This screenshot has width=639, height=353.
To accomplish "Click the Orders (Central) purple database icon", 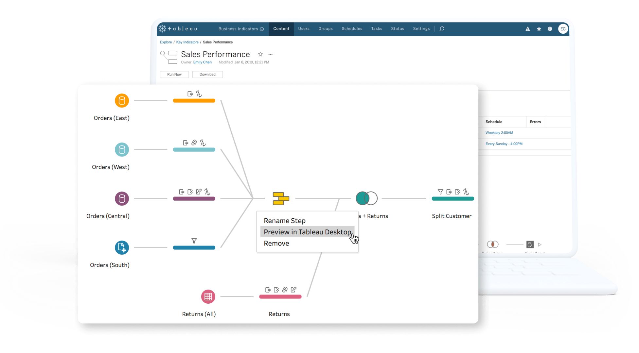I will [x=122, y=198].
